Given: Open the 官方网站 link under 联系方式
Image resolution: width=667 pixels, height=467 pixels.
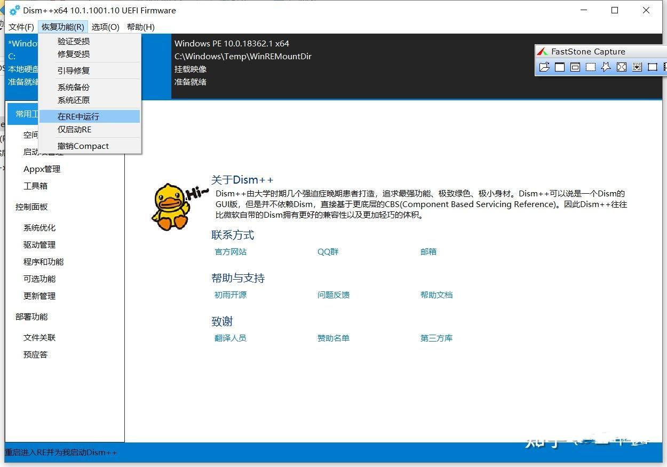Looking at the screenshot, I should [230, 251].
